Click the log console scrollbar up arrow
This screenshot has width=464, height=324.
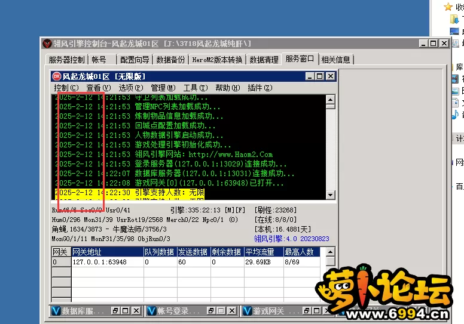[330, 99]
